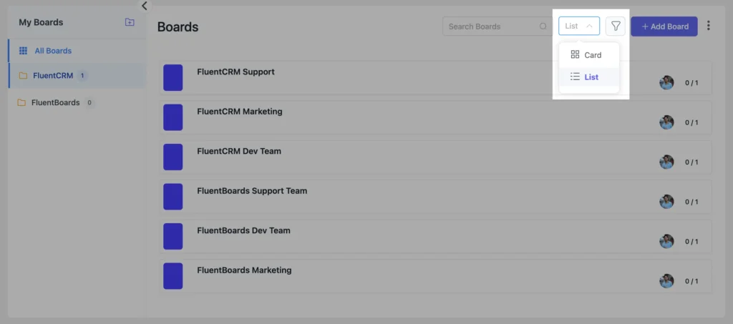The image size is (733, 324).
Task: Click the add folder icon beside My Boards
Action: 130,22
